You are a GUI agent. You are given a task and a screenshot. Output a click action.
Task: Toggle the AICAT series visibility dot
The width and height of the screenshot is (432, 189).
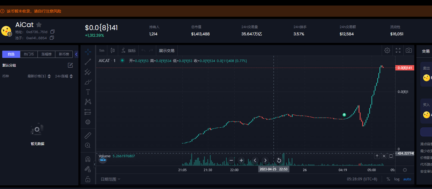coord(122,61)
